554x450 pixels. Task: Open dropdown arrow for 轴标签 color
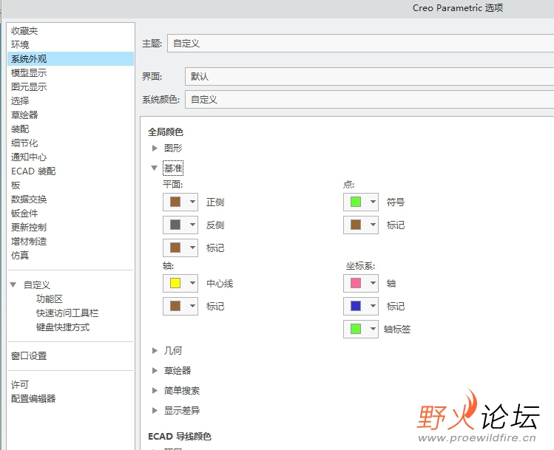click(373, 329)
